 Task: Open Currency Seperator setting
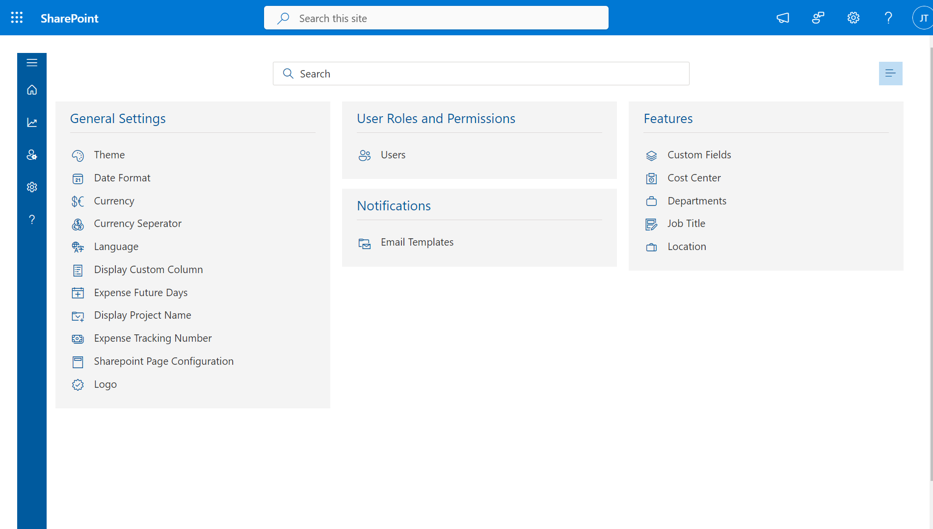coord(137,224)
